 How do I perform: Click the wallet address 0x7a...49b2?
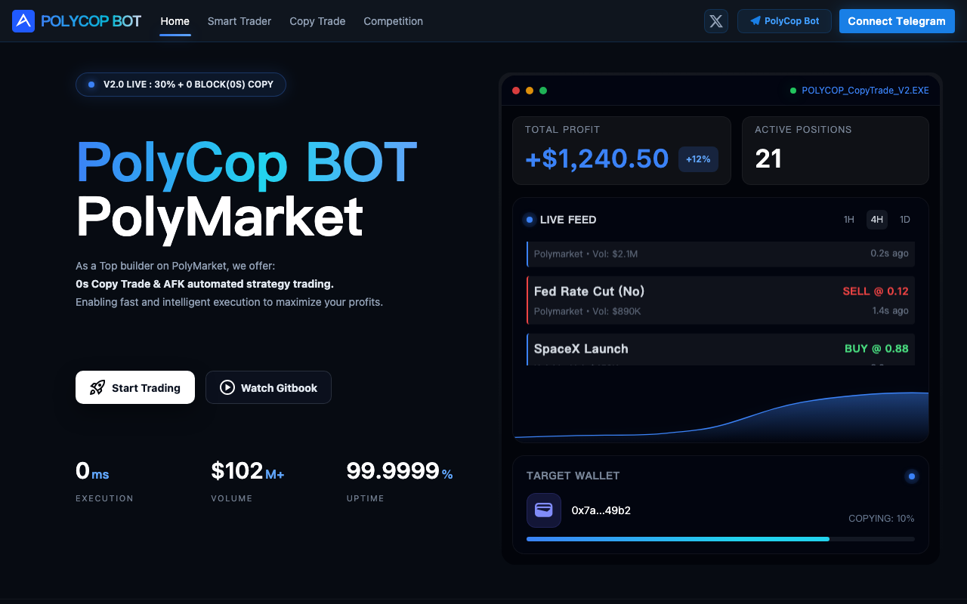[601, 510]
